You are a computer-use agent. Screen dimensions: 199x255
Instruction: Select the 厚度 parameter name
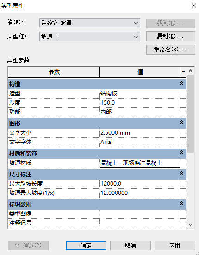(x=54, y=103)
